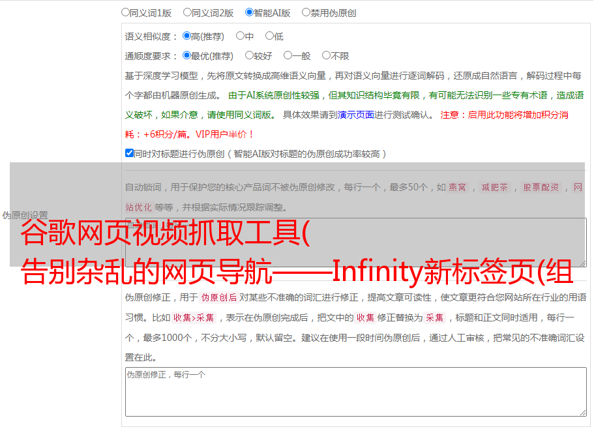Click the 通顺度要求 label

click(x=151, y=57)
